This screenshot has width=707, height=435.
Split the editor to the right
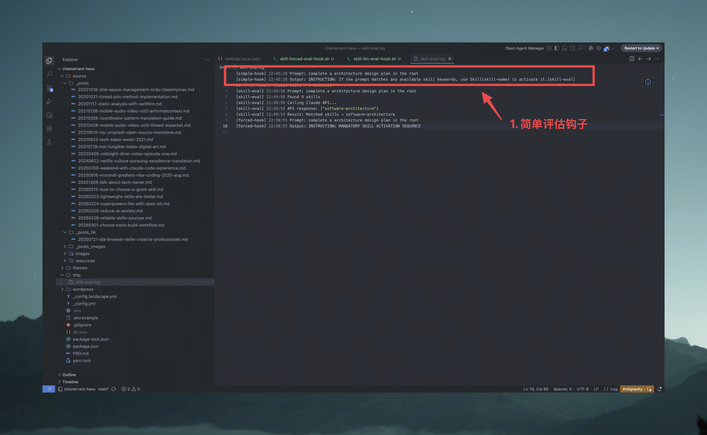coord(632,59)
